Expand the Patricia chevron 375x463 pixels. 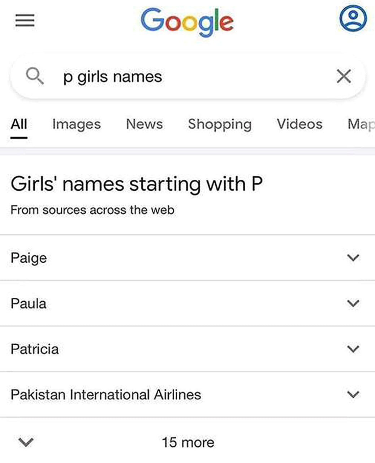coord(353,349)
